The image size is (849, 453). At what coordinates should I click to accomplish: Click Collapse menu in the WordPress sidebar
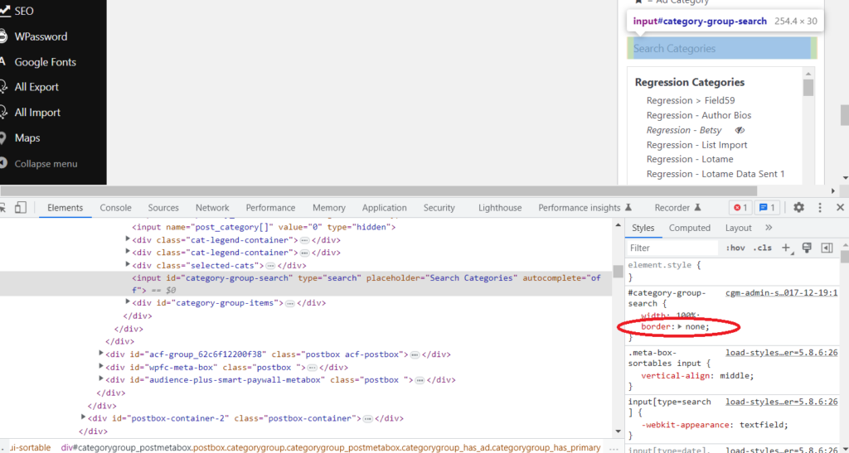(46, 164)
